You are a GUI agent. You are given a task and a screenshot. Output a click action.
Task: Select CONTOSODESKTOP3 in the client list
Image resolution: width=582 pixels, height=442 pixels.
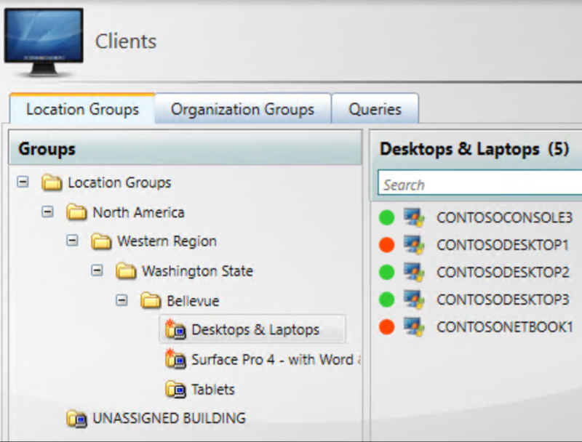point(502,300)
